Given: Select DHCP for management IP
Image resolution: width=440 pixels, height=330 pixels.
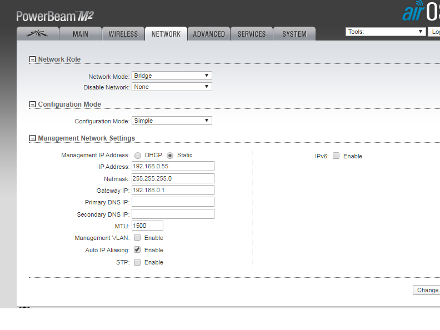Looking at the screenshot, I should click(x=138, y=156).
